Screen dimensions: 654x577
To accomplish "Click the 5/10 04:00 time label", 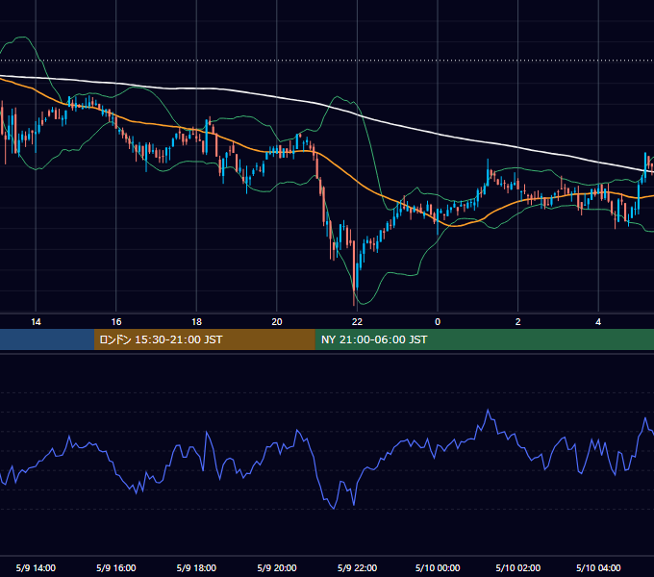I will coord(598,567).
